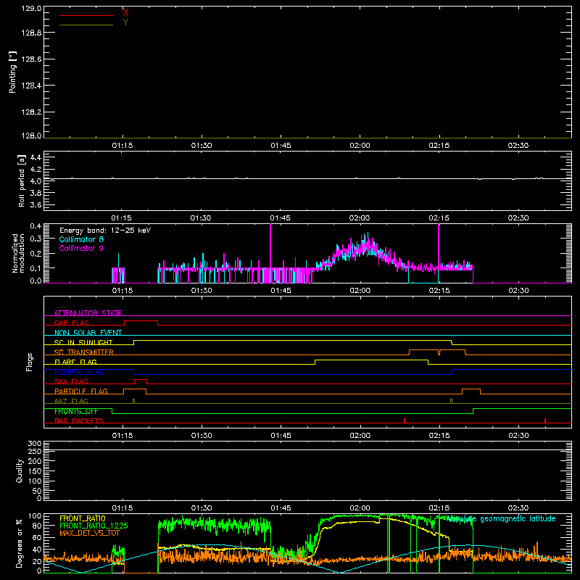Click the red X legend line

[x=86, y=15]
